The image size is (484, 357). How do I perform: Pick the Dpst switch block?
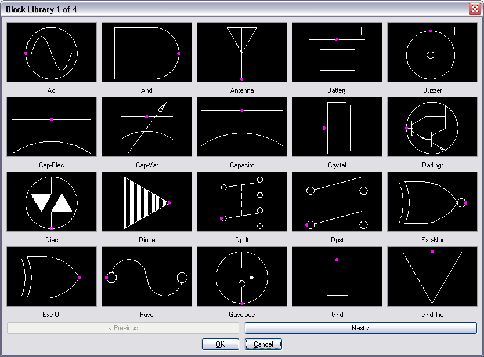pyautogui.click(x=337, y=202)
